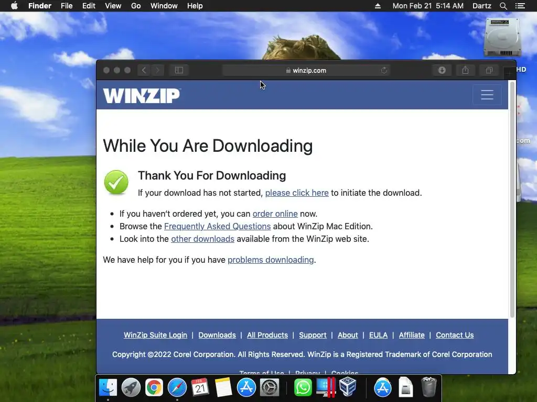Viewport: 537px width, 402px height.
Task: Show Safari downloads list
Action: pyautogui.click(x=442, y=70)
